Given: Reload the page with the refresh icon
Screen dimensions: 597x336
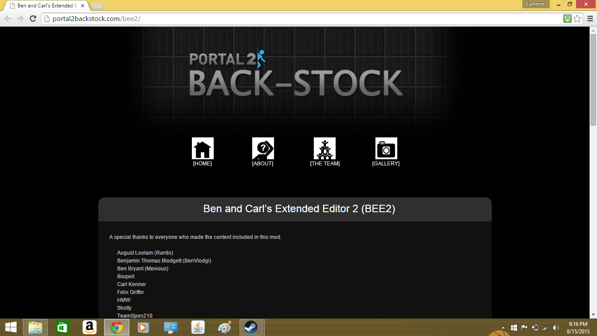Looking at the screenshot, I should 33,18.
